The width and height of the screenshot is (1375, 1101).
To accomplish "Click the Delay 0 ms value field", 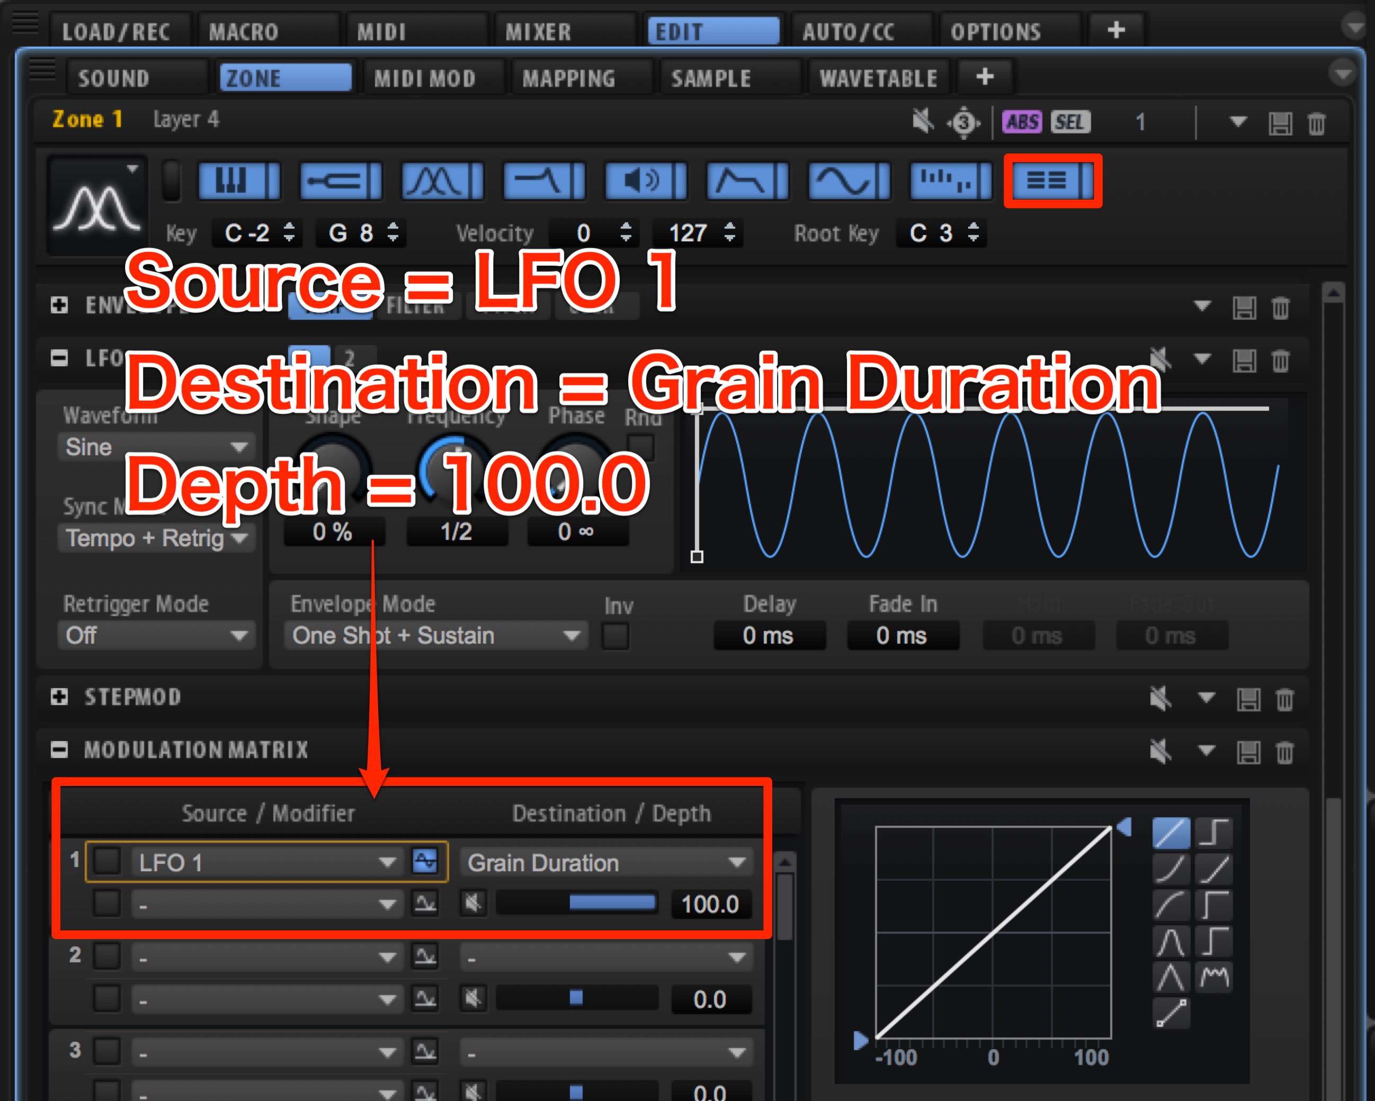I will 769,636.
